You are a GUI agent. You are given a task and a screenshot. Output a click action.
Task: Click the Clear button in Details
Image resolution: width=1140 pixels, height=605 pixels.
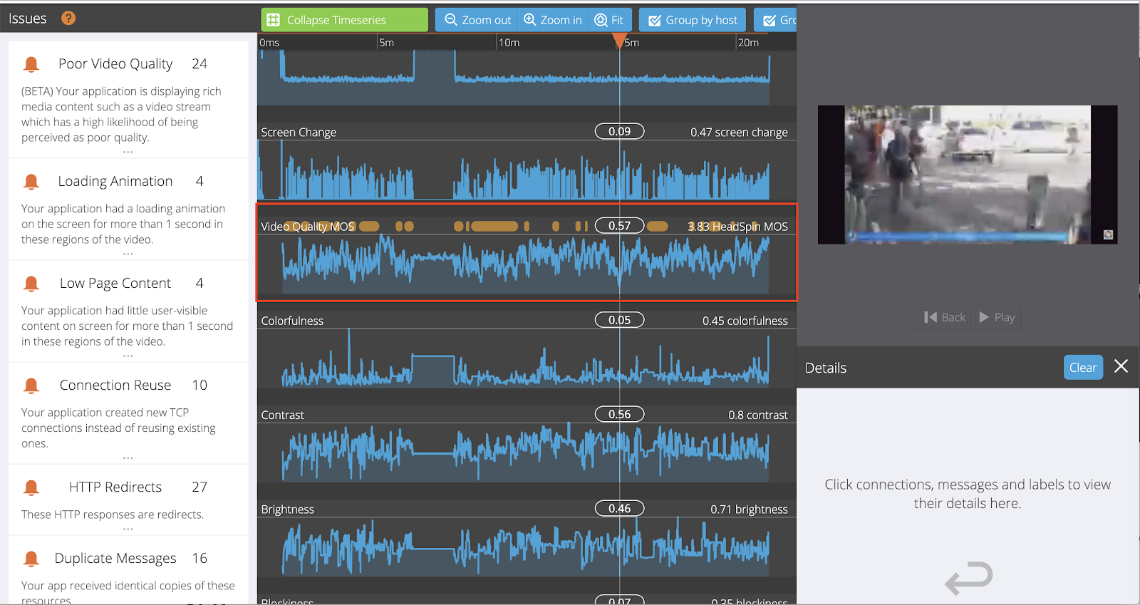(x=1083, y=368)
